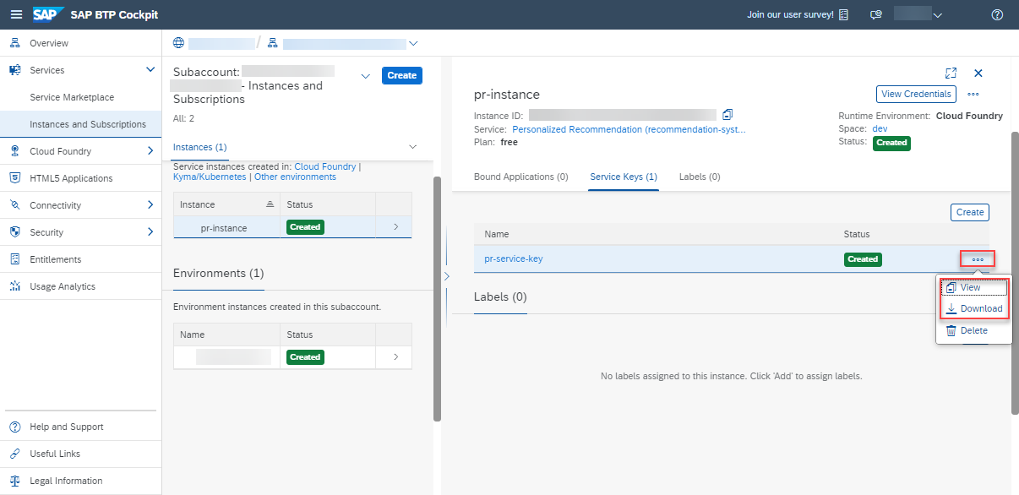
Task: Select Download from the context menu
Action: [x=973, y=309]
